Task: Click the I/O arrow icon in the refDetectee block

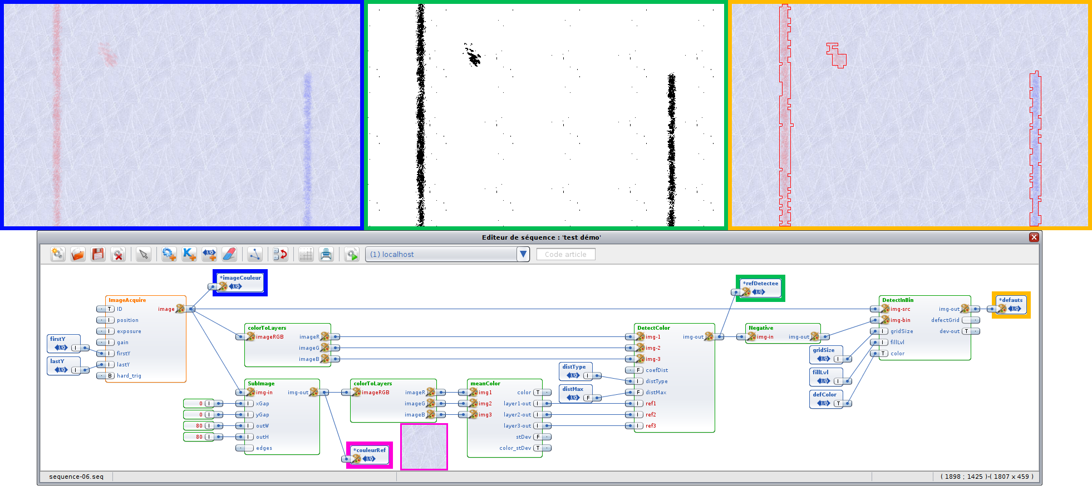Action: click(759, 292)
